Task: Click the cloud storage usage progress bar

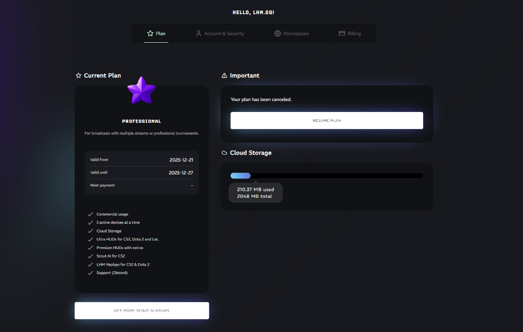Action: pyautogui.click(x=327, y=175)
